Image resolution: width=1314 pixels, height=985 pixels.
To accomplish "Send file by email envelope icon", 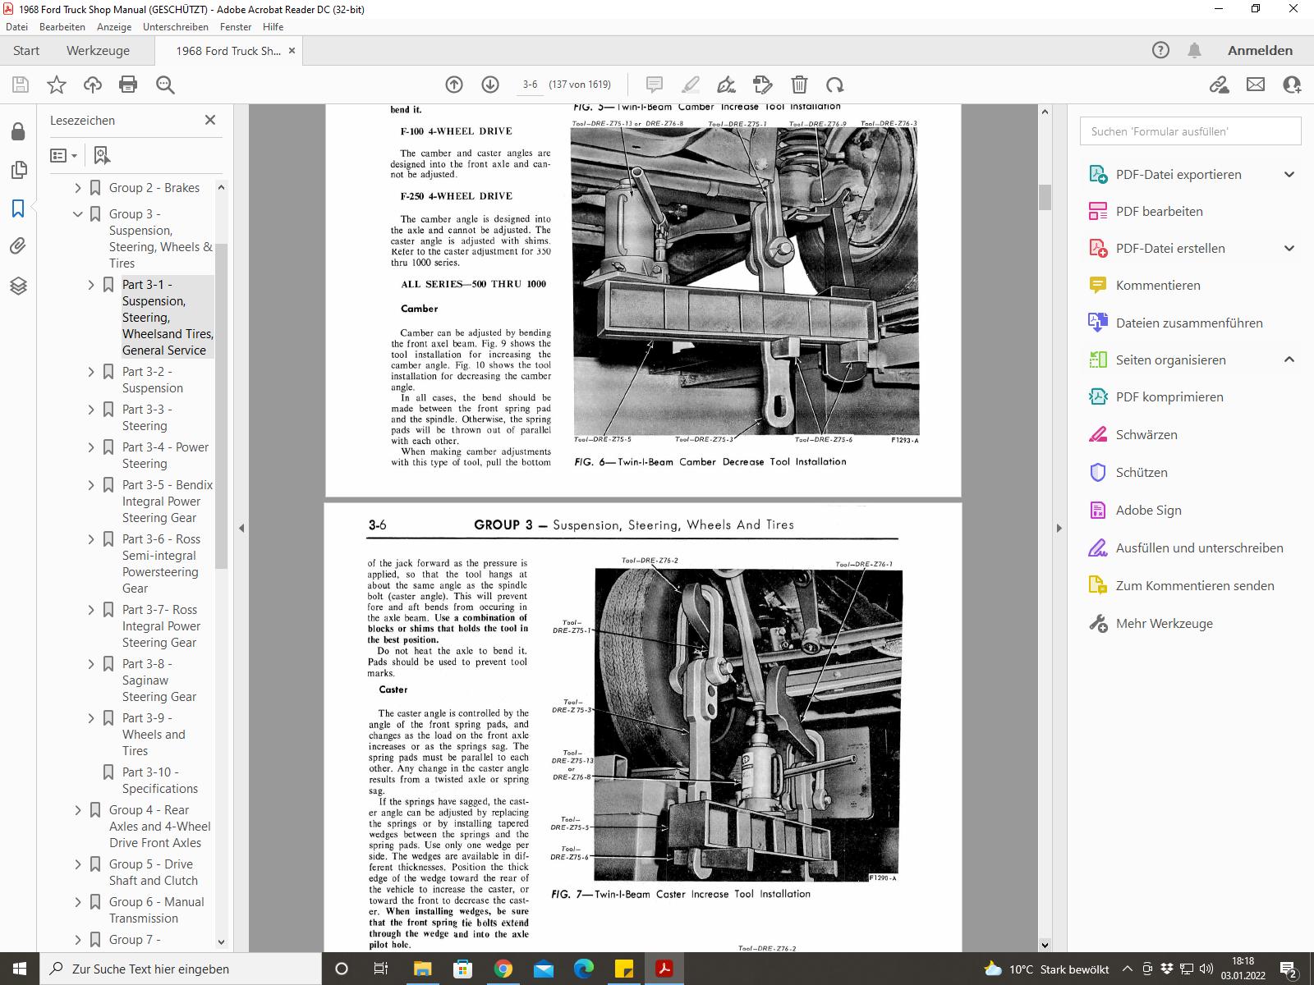I will click(x=1256, y=85).
